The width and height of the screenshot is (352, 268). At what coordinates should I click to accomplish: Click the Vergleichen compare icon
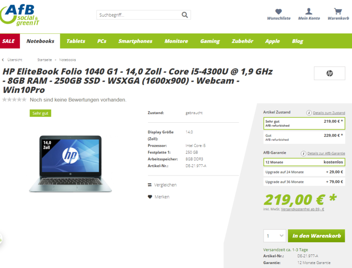click(x=150, y=185)
